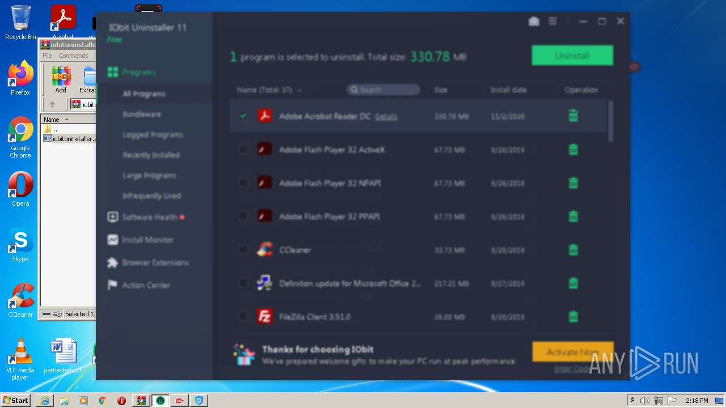Viewport: 726px width, 408px height.
Task: Click trash icon for FileZilla Client row
Action: [573, 317]
